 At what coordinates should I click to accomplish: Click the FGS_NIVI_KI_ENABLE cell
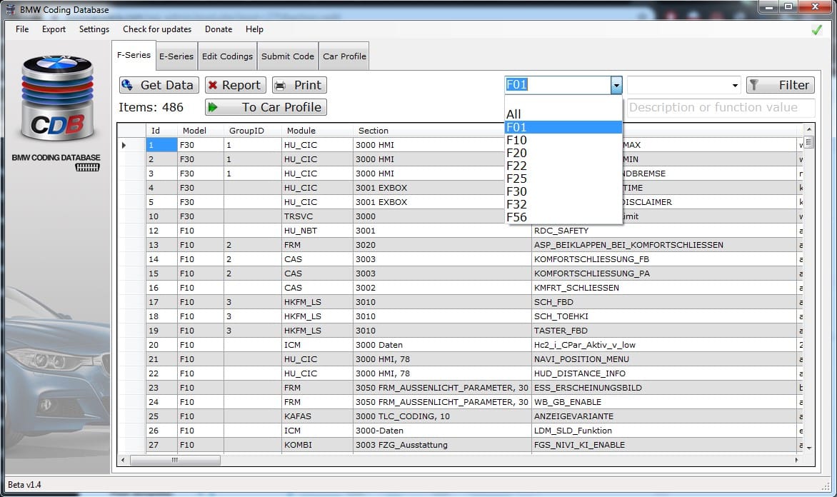[x=664, y=445]
